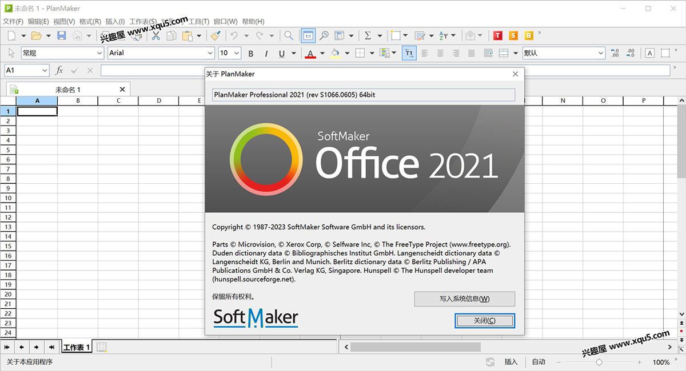Click the 关闭(C) button in dialog

point(485,321)
